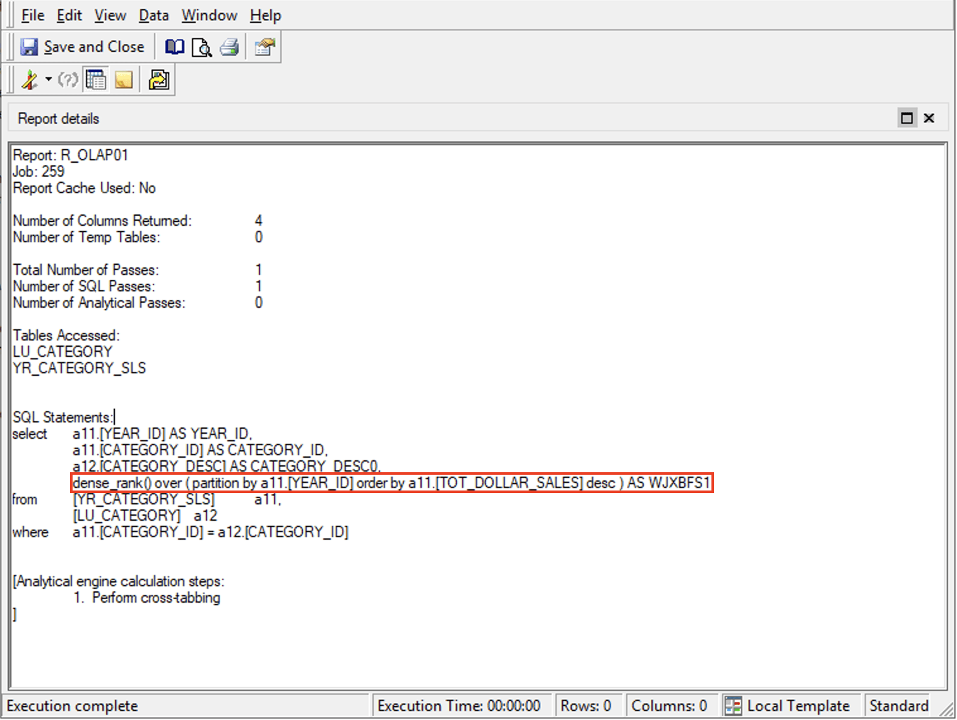Click the run report candle icon
957x720 pixels.
[30, 80]
